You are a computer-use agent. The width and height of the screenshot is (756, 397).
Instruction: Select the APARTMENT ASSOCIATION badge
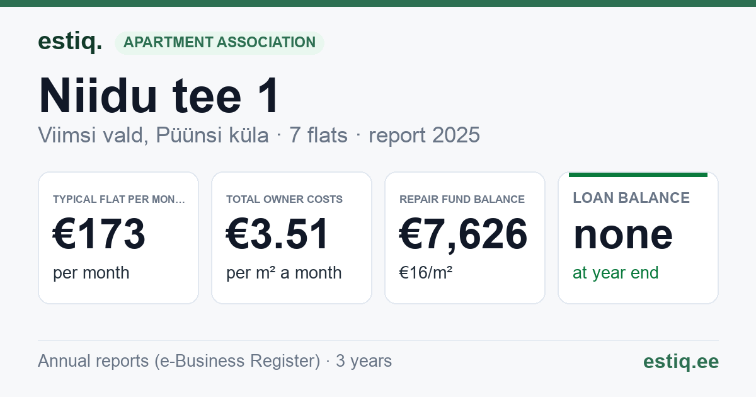click(x=219, y=43)
